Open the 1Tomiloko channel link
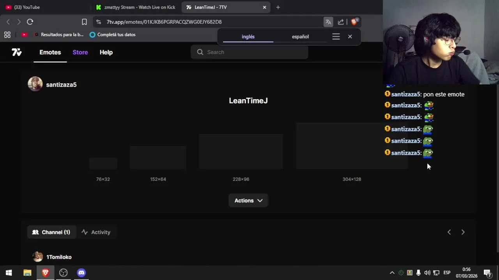This screenshot has width=499, height=280. (59, 257)
